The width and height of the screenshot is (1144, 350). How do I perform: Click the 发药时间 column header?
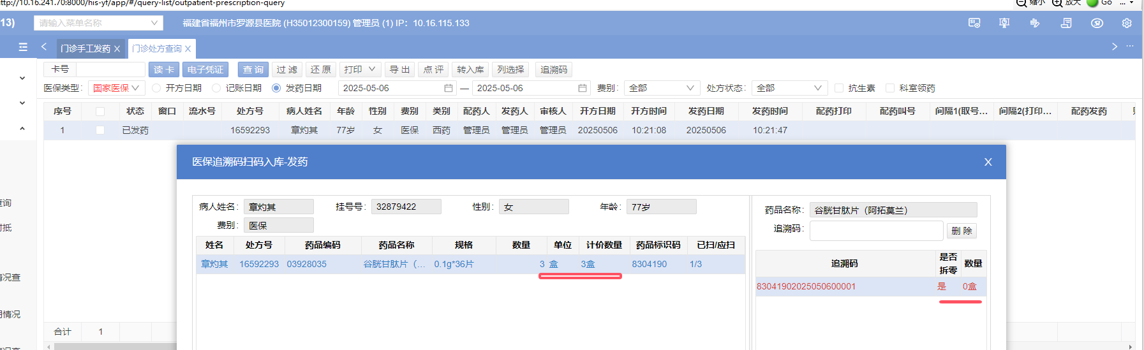tap(770, 111)
